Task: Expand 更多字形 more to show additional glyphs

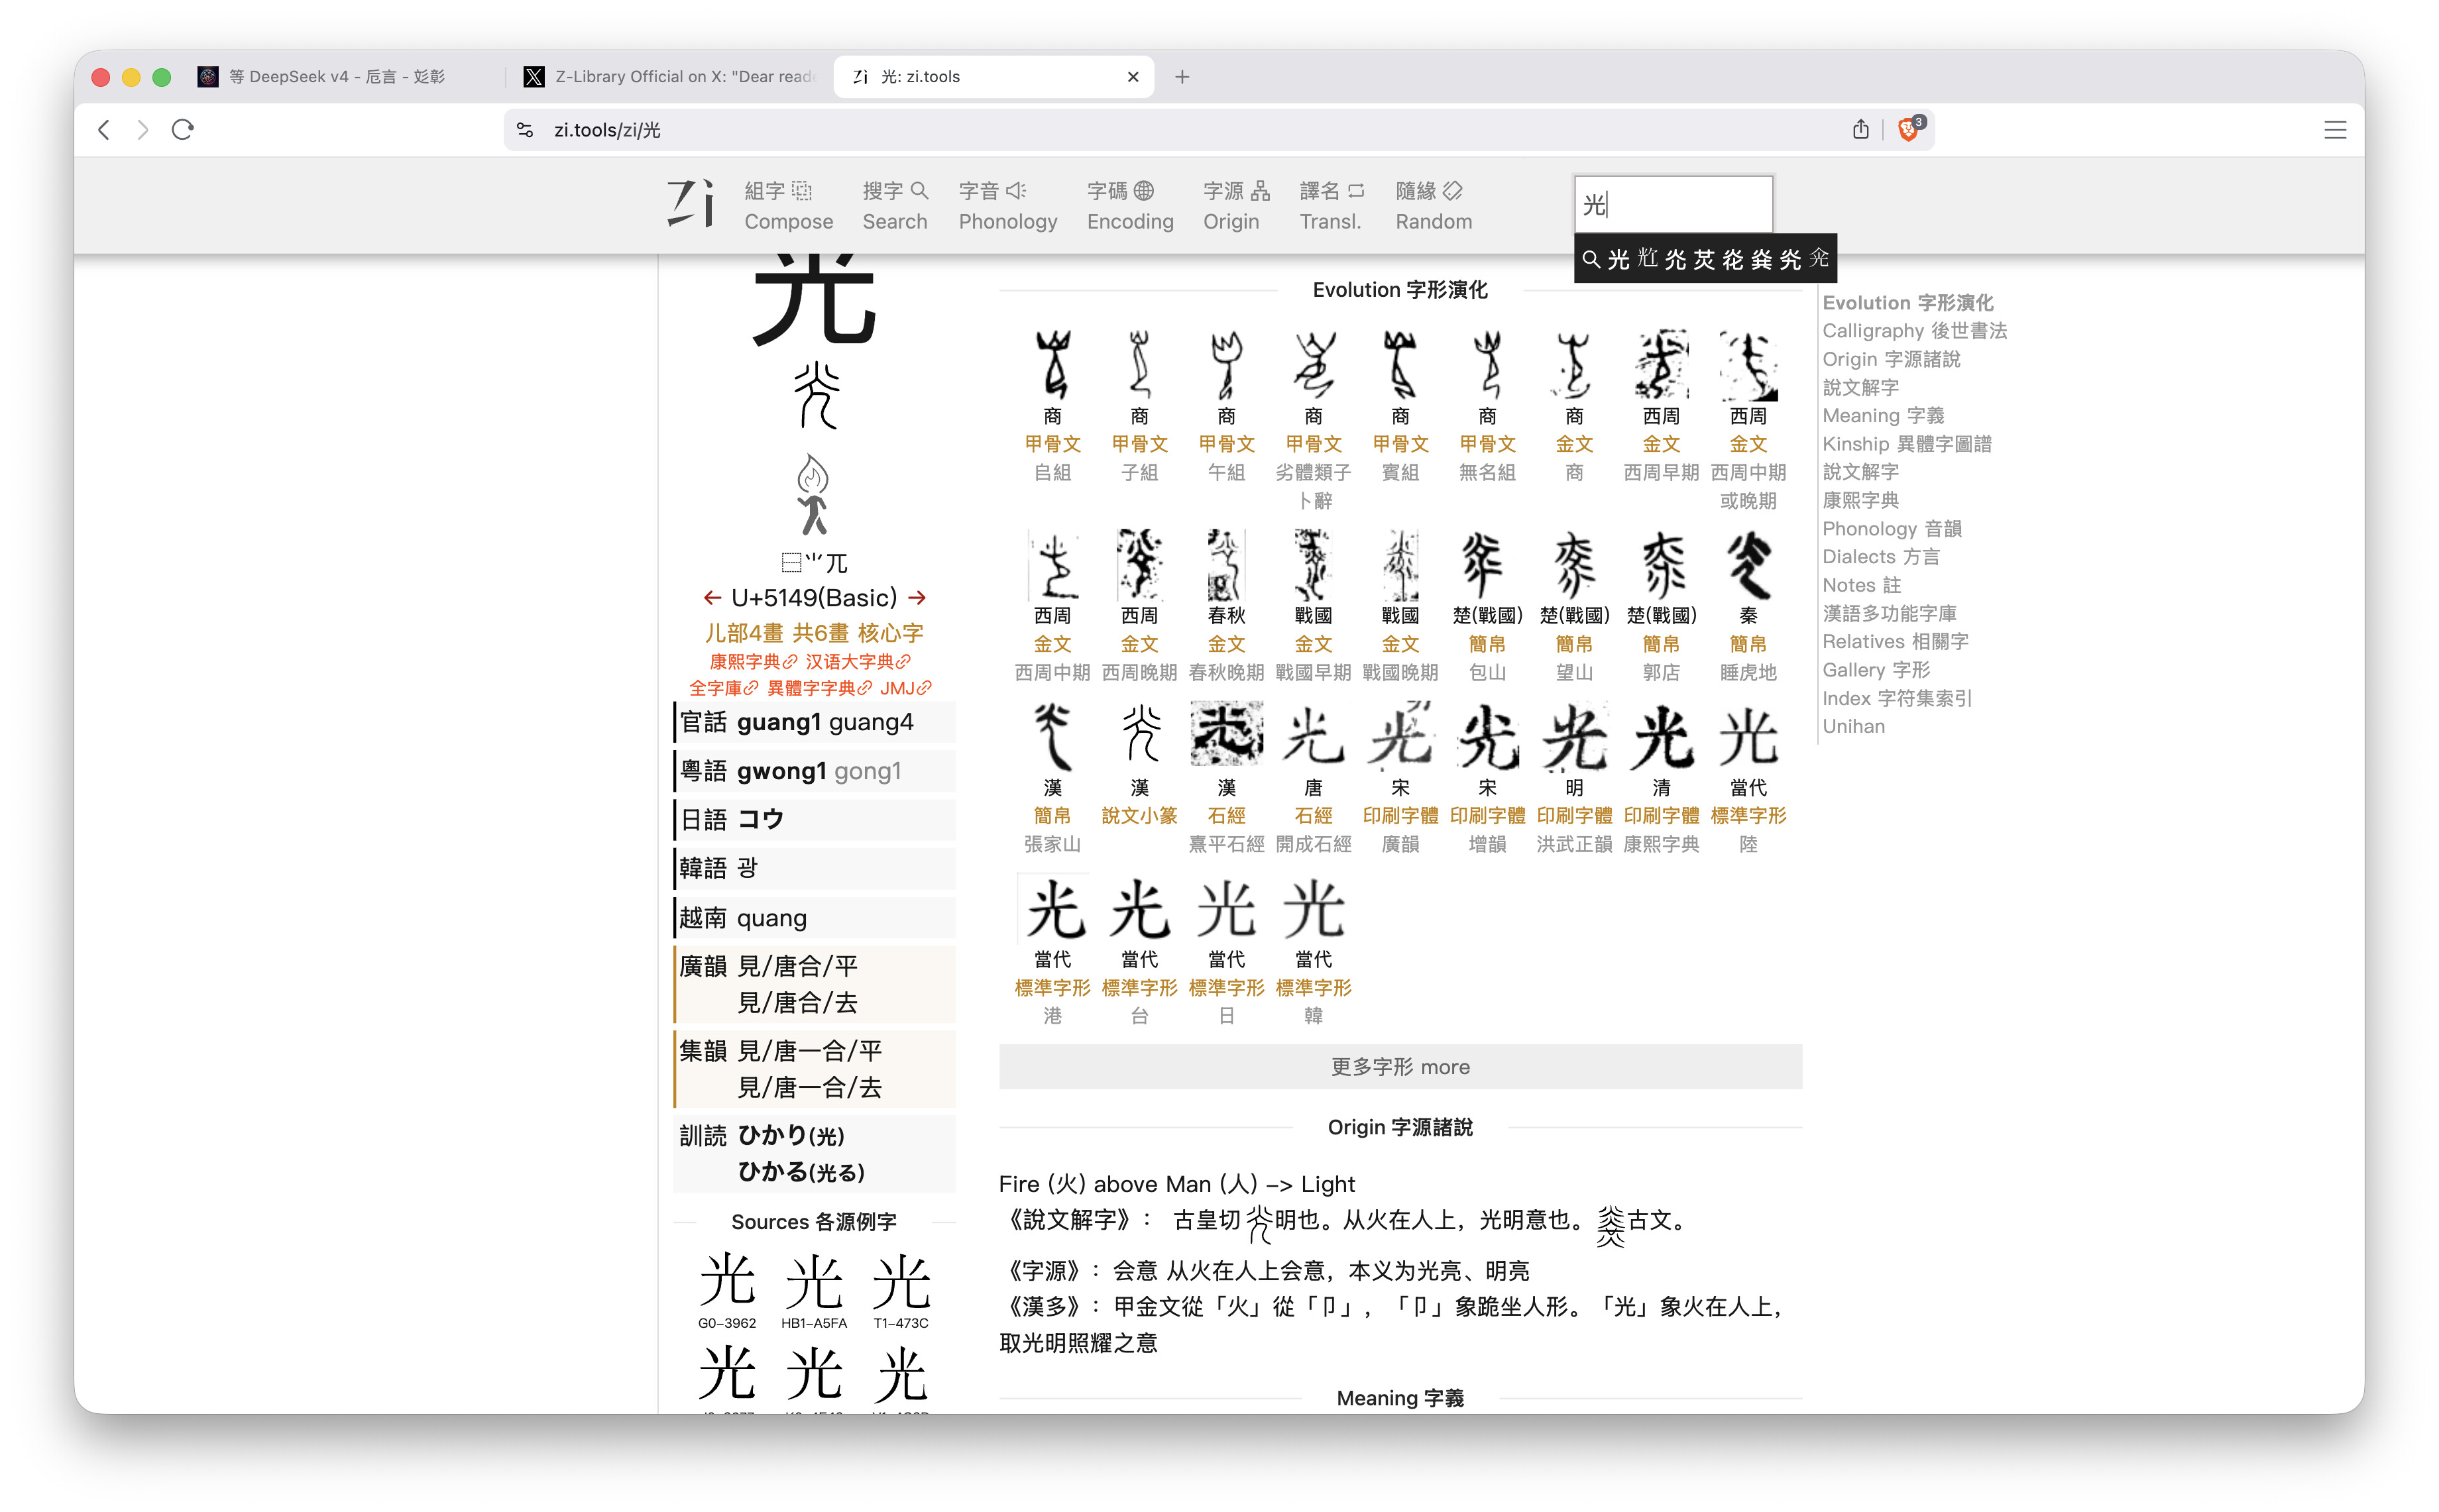Action: (1399, 1066)
